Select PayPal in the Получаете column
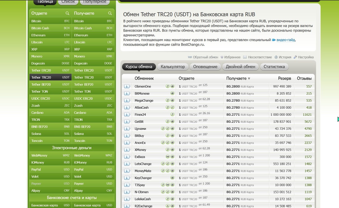 (93, 169)
